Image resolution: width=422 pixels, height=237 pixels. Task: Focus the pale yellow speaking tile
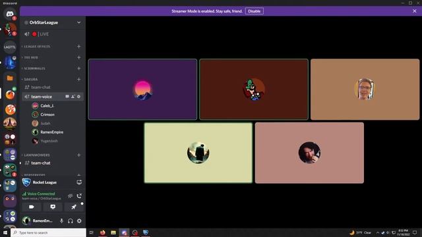198,153
